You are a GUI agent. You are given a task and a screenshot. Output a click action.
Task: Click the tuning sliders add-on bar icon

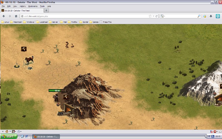coord(19,131)
